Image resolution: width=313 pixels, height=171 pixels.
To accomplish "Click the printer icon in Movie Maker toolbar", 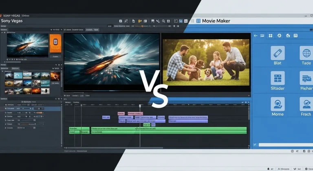I will coord(288,36).
